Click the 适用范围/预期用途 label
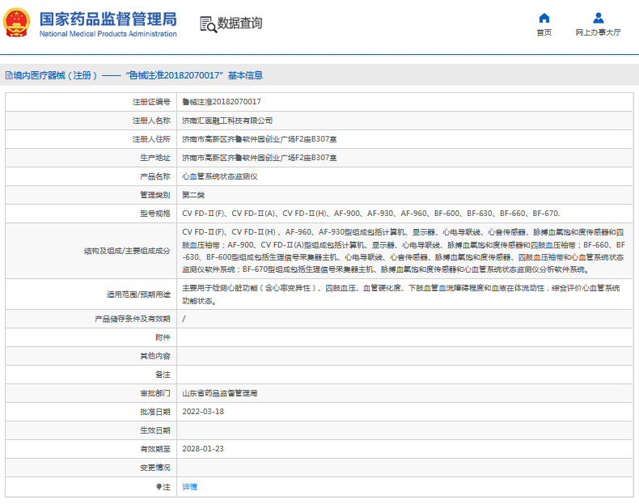 pyautogui.click(x=138, y=294)
